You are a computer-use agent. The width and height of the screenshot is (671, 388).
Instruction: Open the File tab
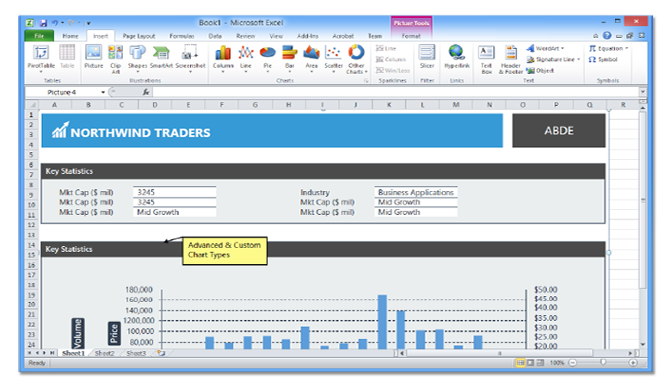(40, 36)
